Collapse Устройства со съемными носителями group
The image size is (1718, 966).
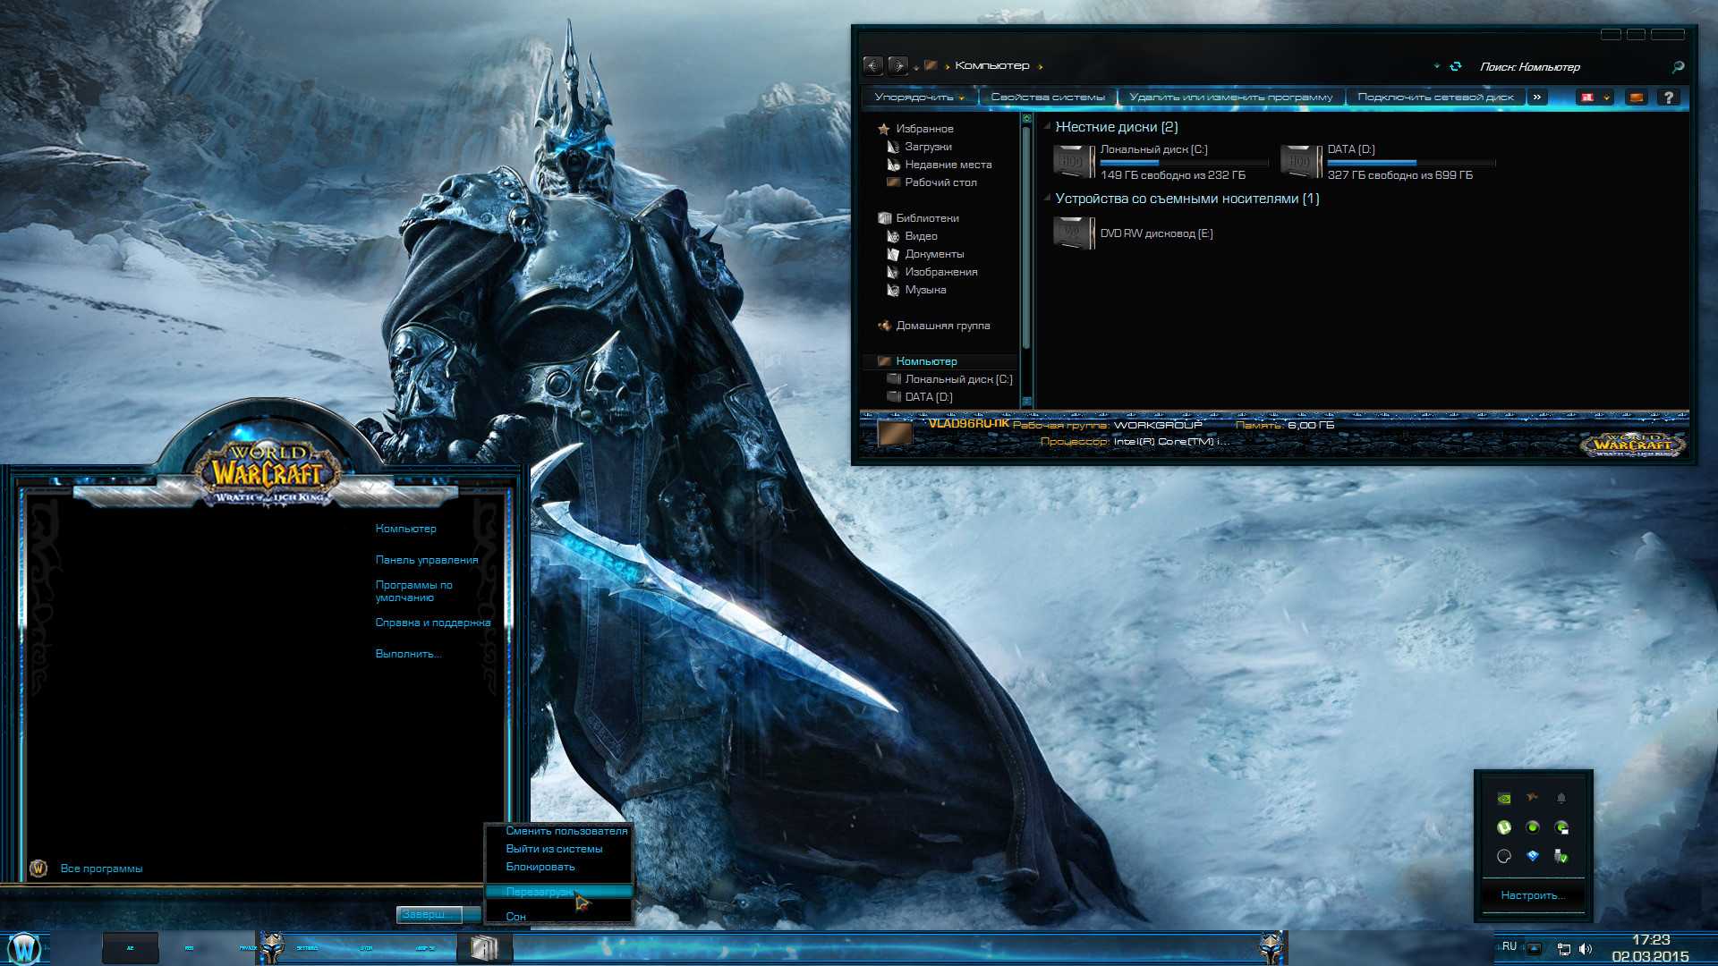coord(1048,198)
